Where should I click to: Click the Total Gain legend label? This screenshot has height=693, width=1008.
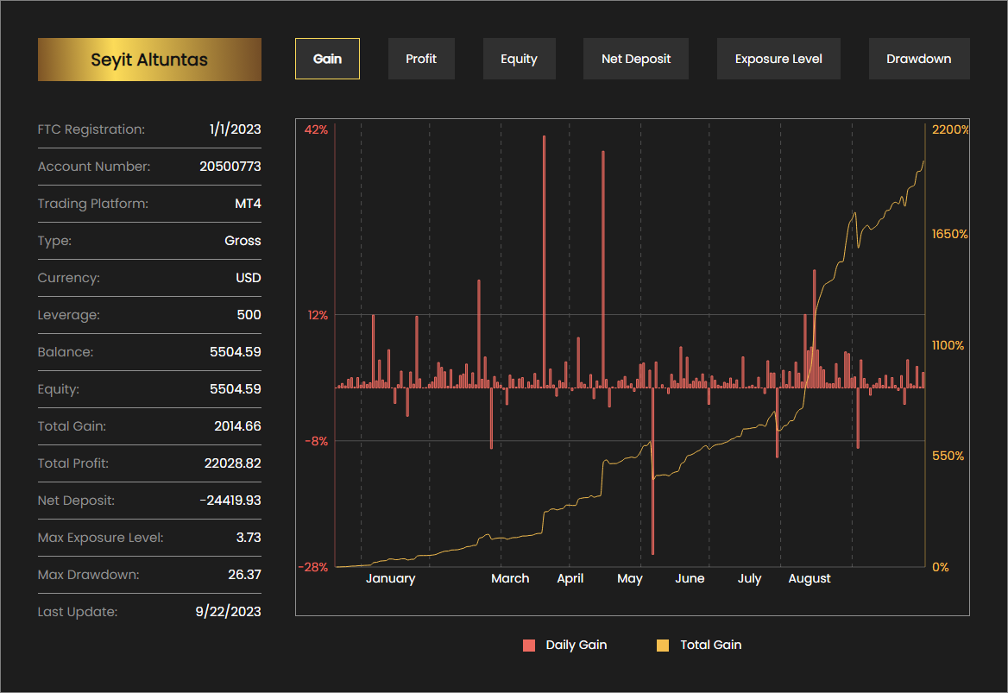711,645
